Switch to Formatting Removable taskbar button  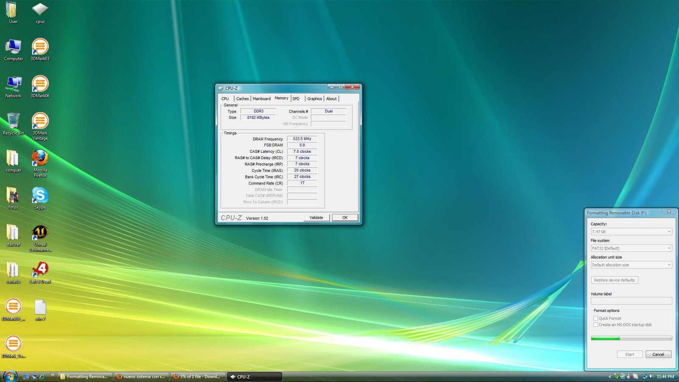84,377
